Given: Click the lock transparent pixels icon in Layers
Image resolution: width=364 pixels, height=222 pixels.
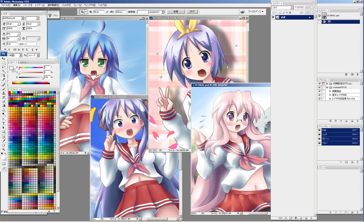Looking at the screenshot, I should tap(280, 12).
